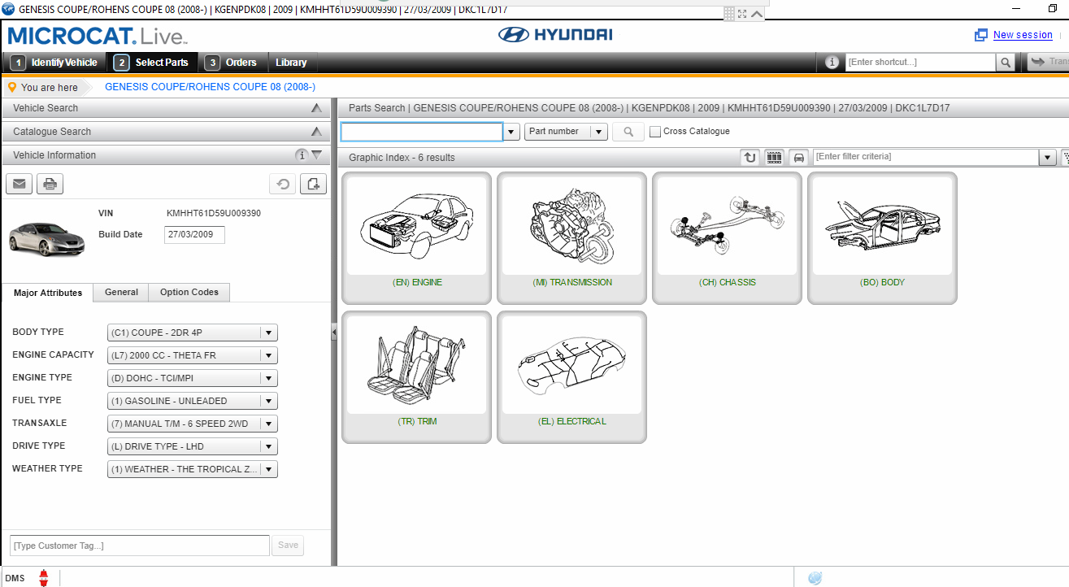Click the Type Customer Tag field
1069x587 pixels.
click(139, 546)
